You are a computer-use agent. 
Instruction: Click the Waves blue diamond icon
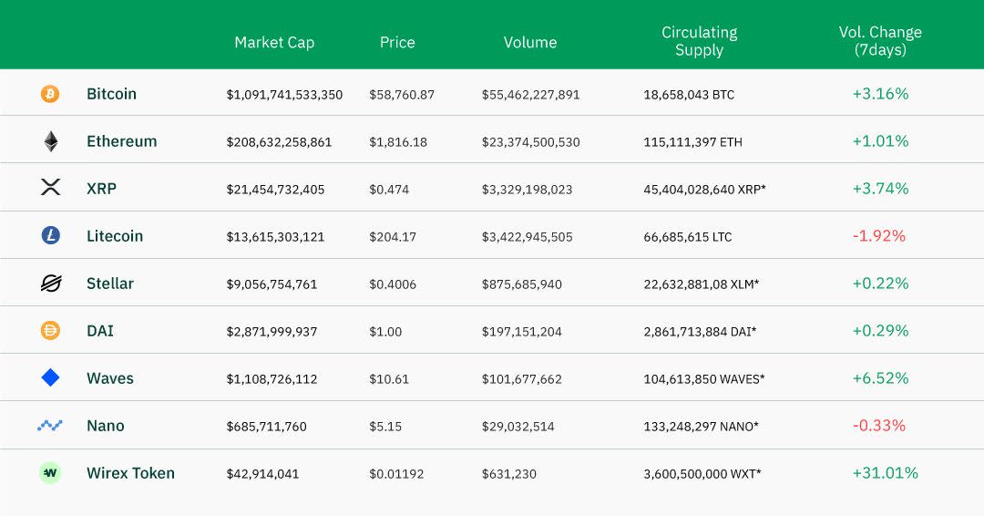pyautogui.click(x=50, y=377)
